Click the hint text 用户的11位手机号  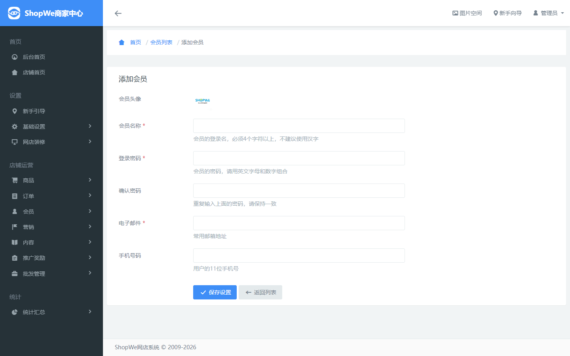[x=216, y=269]
